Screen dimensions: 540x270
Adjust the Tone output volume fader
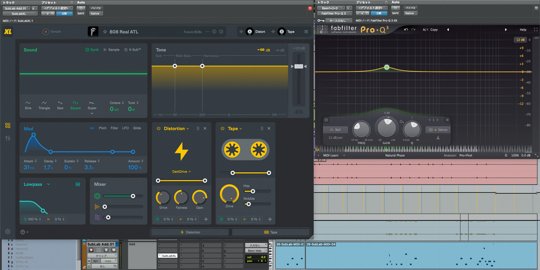(x=299, y=67)
